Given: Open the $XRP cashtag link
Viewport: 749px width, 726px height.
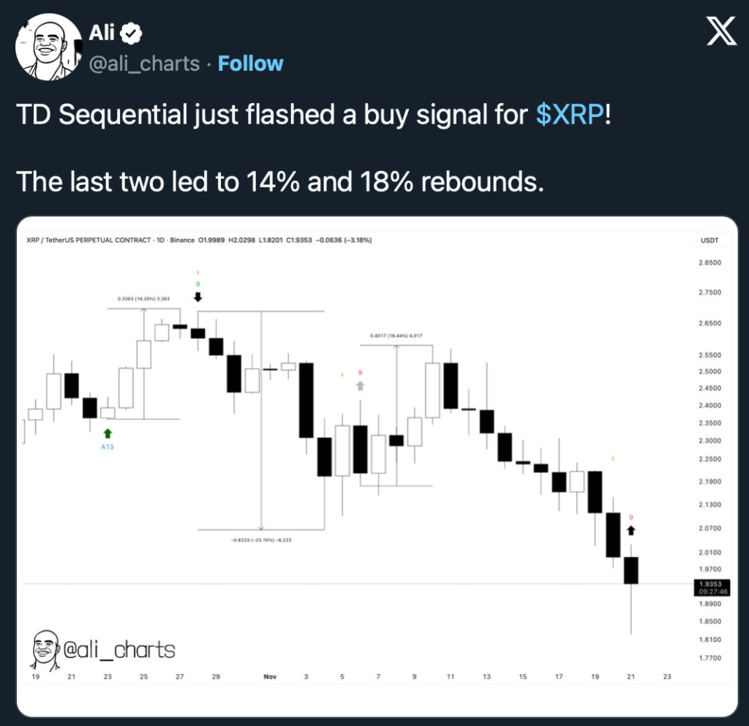Looking at the screenshot, I should (570, 115).
